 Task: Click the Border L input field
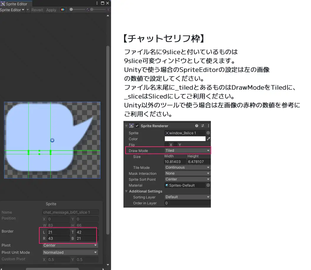tap(58, 232)
